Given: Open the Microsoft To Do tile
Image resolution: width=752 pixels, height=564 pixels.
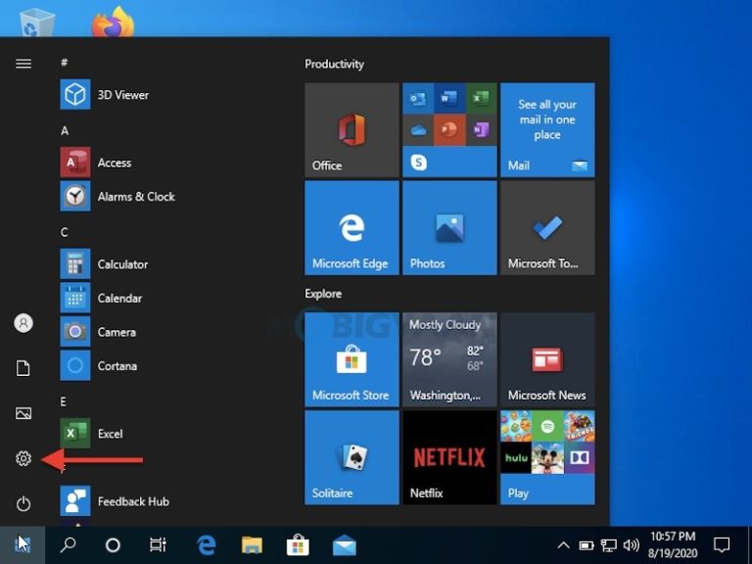Looking at the screenshot, I should (x=547, y=228).
